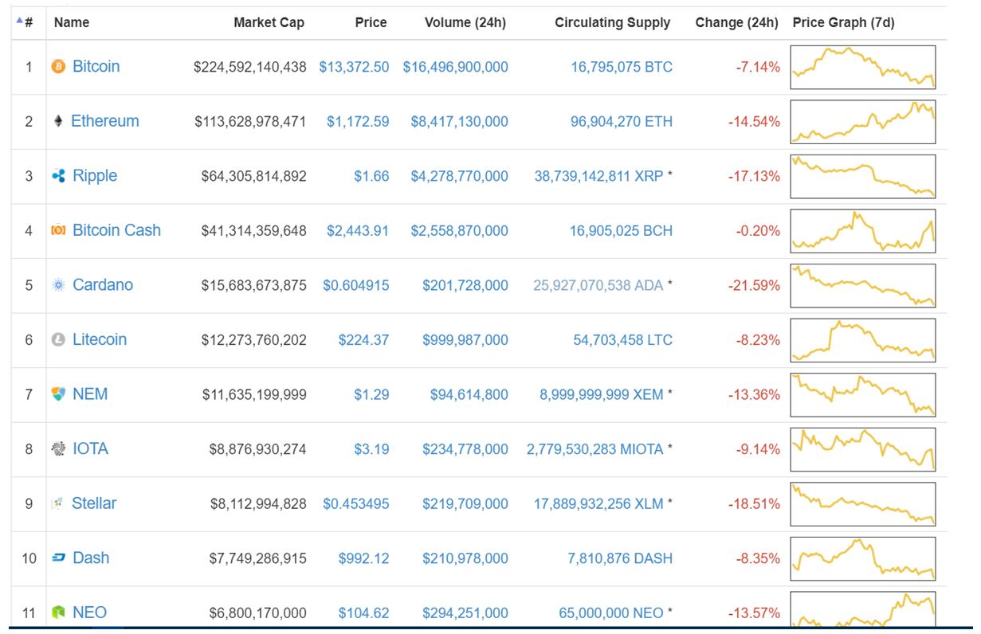Click the NEO logo icon
The width and height of the screenshot is (981, 634).
pyautogui.click(x=57, y=612)
